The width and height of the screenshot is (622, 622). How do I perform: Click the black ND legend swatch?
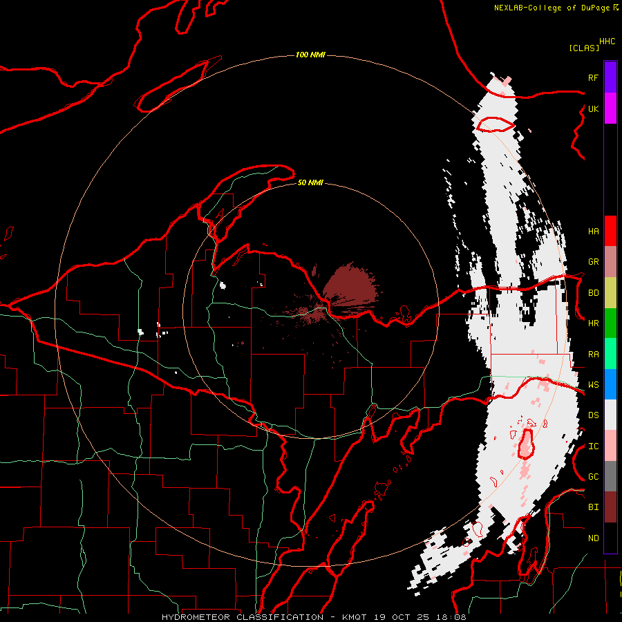(x=610, y=538)
